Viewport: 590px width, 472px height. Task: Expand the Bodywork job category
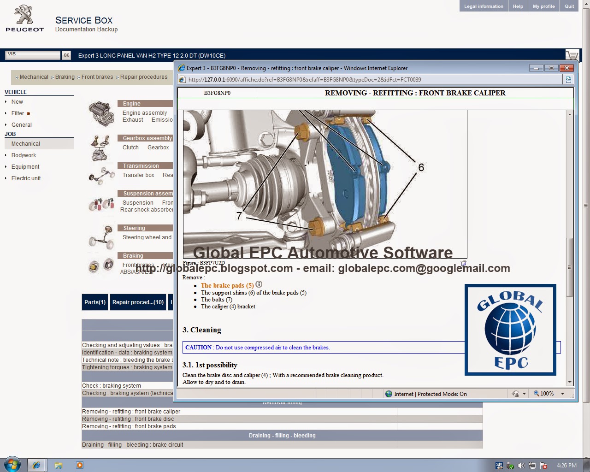(24, 155)
